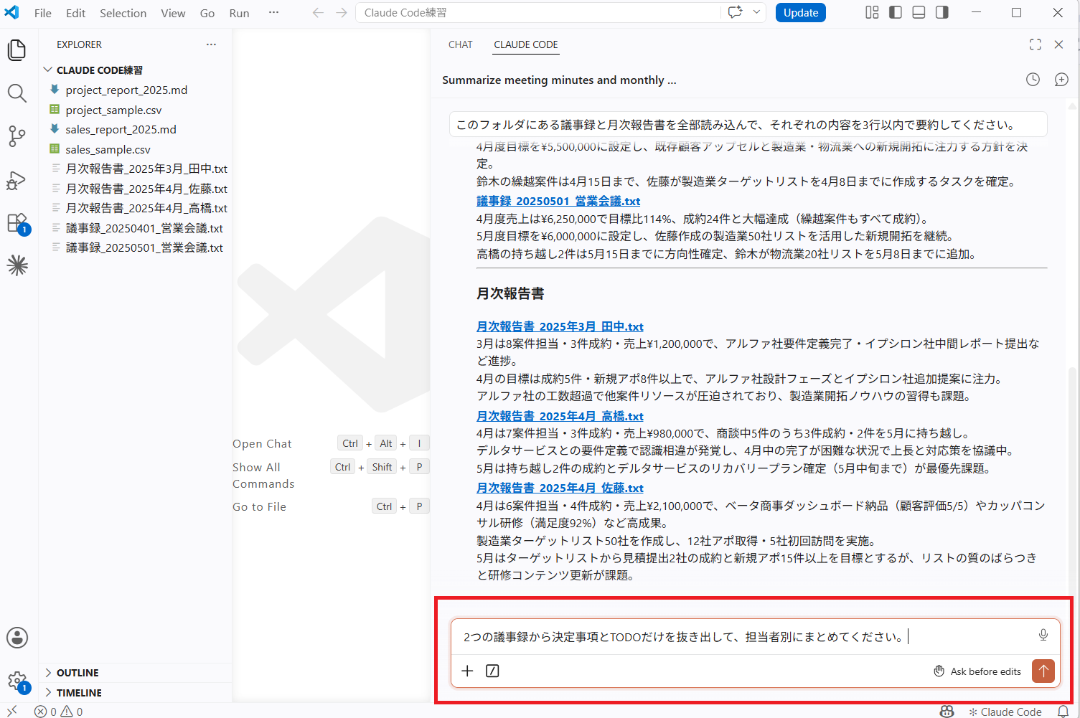The width and height of the screenshot is (1080, 718).
Task: Toggle the secondary side bar
Action: [942, 12]
